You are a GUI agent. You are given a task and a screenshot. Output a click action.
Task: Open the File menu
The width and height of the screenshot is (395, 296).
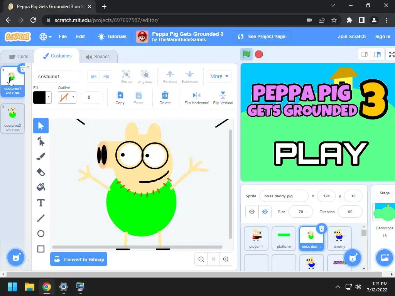tap(63, 37)
